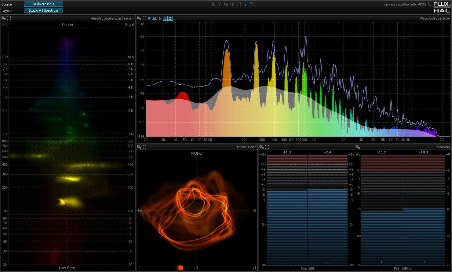Open the Vector scope settings gear
The height and width of the screenshot is (272, 452).
(139, 147)
